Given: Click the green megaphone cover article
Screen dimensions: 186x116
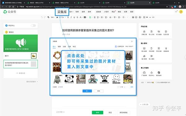Looking at the screenshot, I should pyautogui.click(x=21, y=43).
